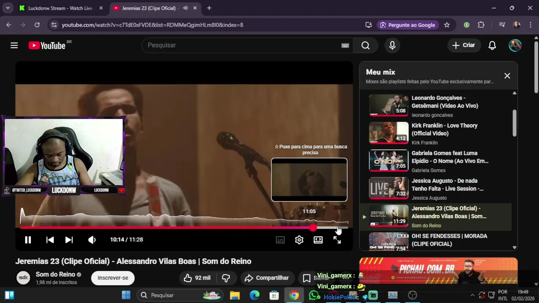Viewport: 539px width, 303px height.
Task: Open File Explorer from the taskbar
Action: 235,295
